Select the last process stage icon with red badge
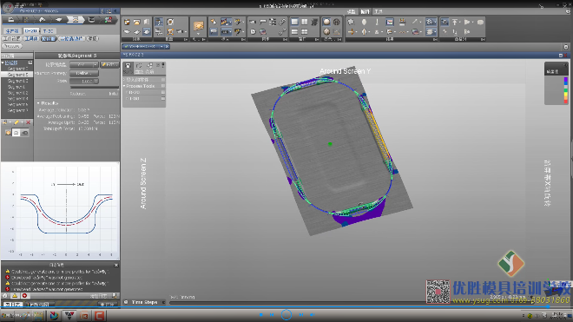This screenshot has width=573, height=322. (x=109, y=20)
